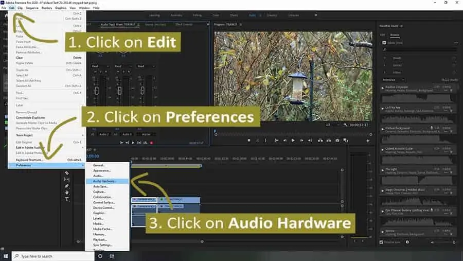Open the Relevance sort dropdown

(x=393, y=80)
